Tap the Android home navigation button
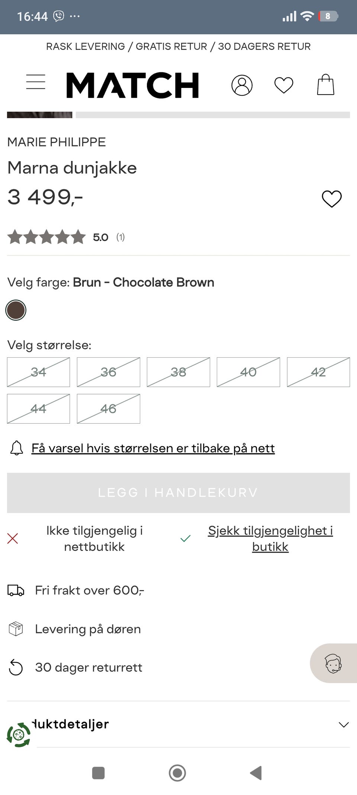Screen dimensions: 357x795 [x=177, y=773]
